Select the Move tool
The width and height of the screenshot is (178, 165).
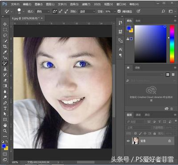(x=5, y=24)
